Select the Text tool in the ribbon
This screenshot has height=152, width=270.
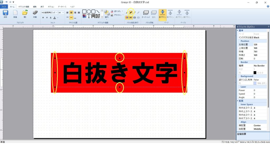click(89, 16)
